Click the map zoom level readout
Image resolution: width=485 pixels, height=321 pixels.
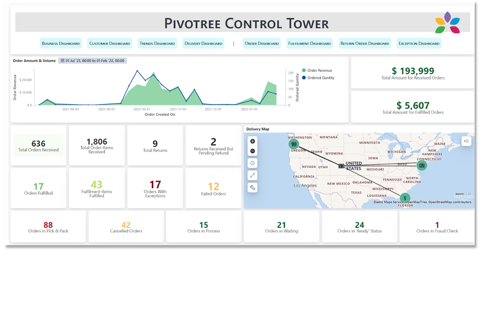(463, 194)
